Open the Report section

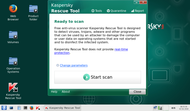pyautogui.click(x=138, y=11)
